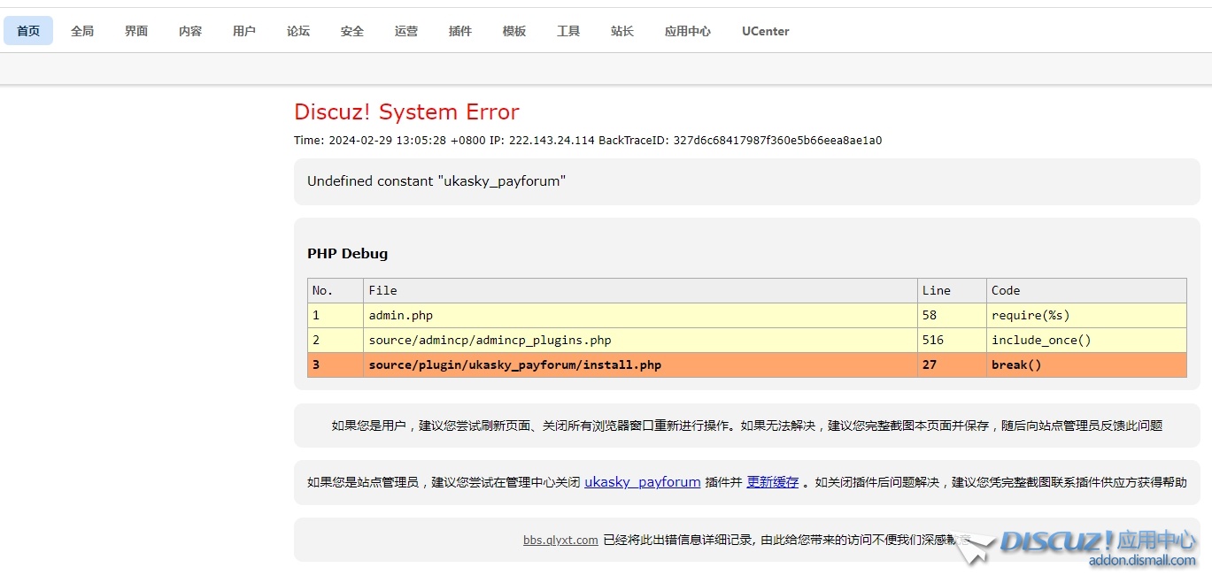Open the bbs.qlyxt.com link
1212x583 pixels.
click(560, 540)
